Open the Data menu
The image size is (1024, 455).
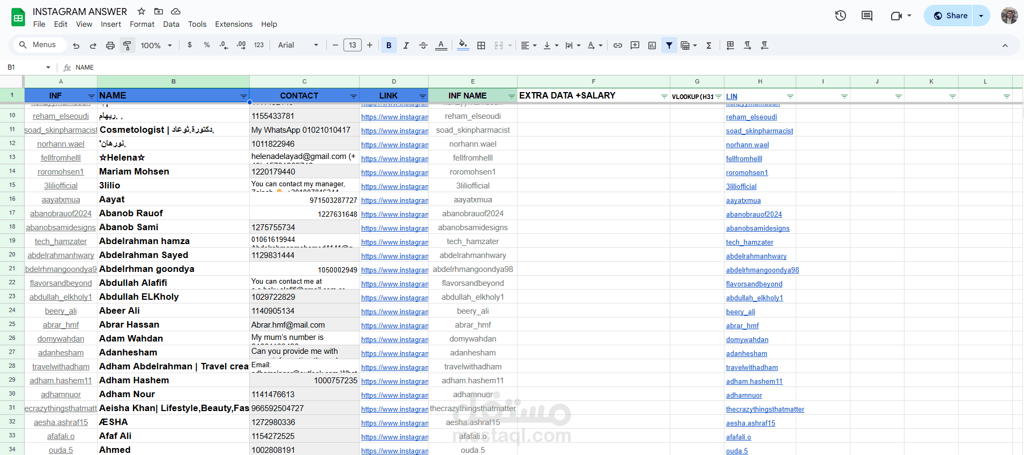tap(171, 24)
